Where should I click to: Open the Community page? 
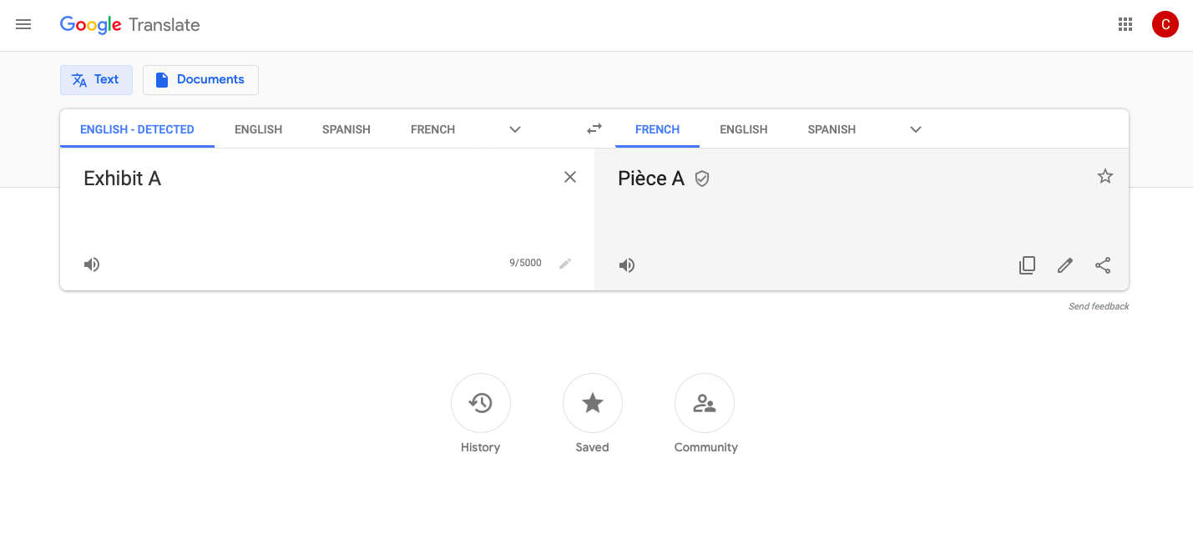(705, 404)
